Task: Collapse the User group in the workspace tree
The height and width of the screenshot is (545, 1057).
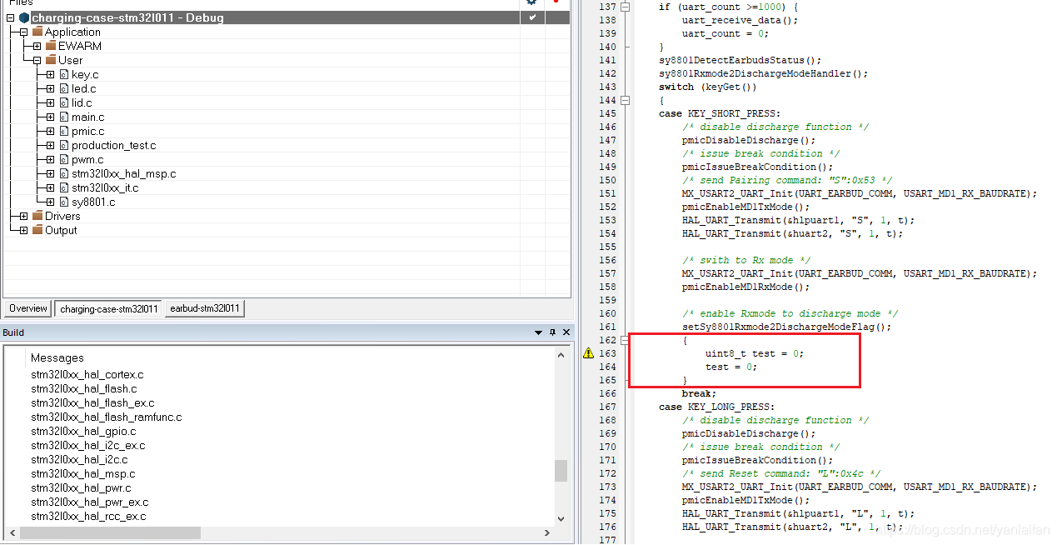Action: click(39, 59)
